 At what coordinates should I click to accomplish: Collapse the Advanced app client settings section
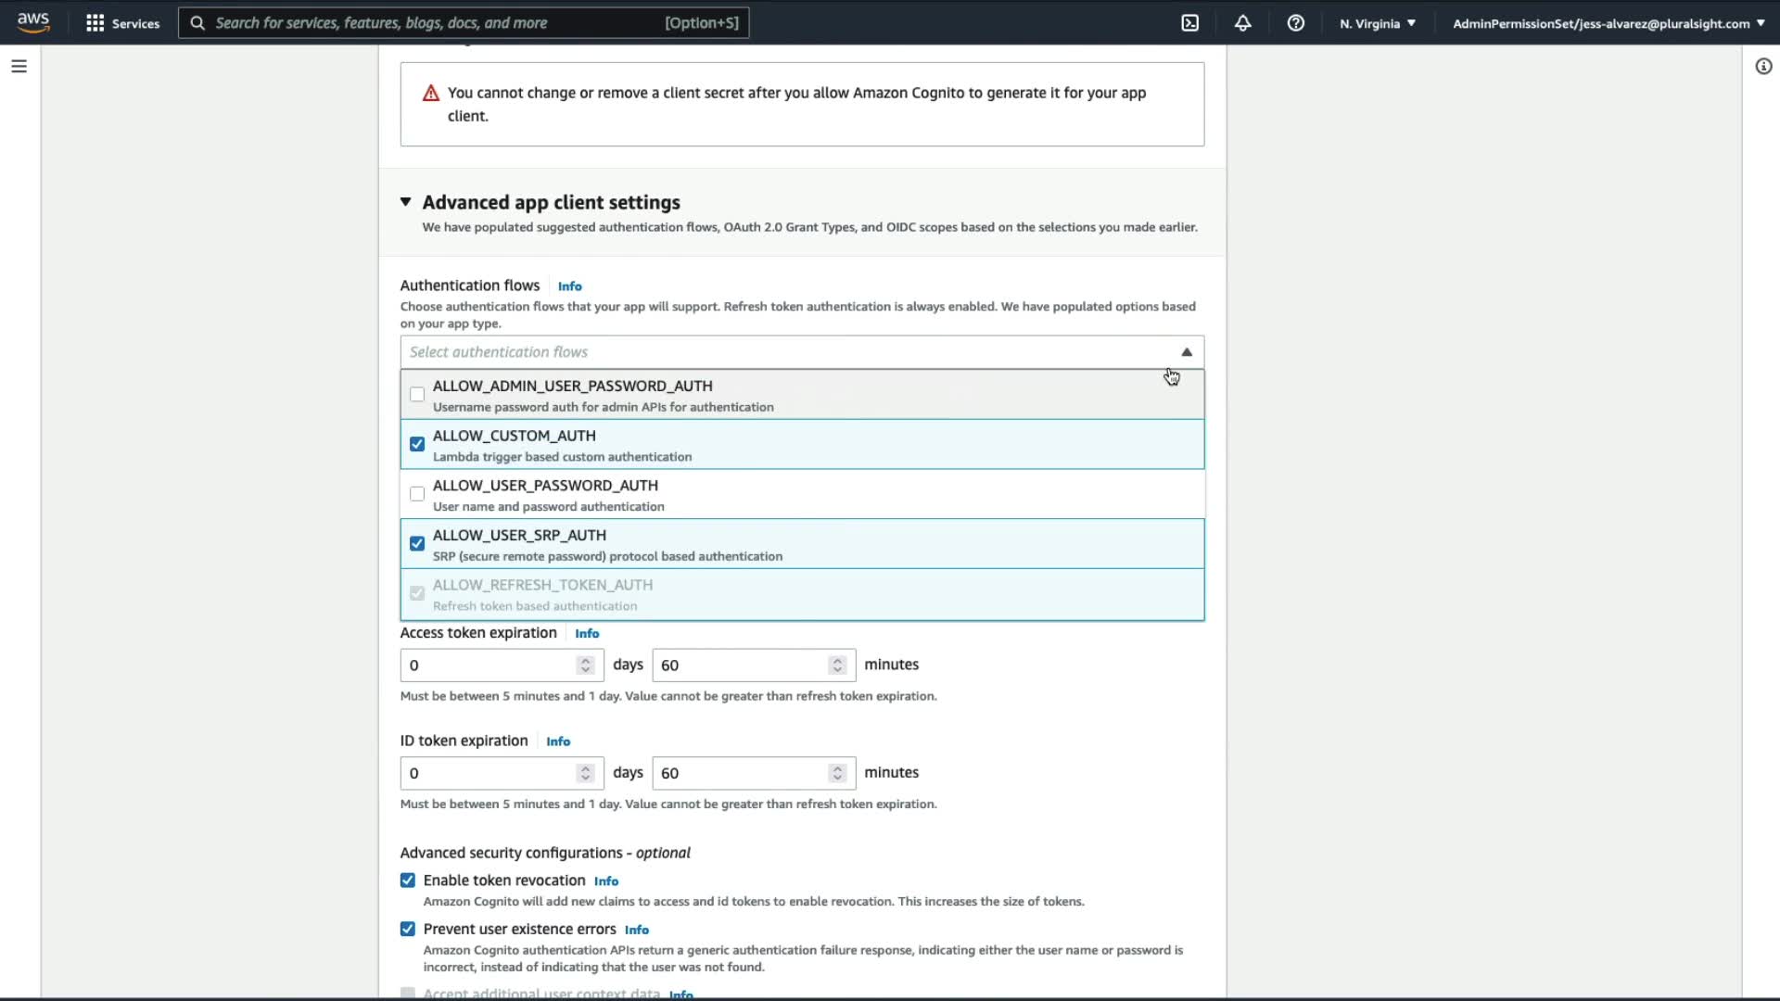[406, 202]
